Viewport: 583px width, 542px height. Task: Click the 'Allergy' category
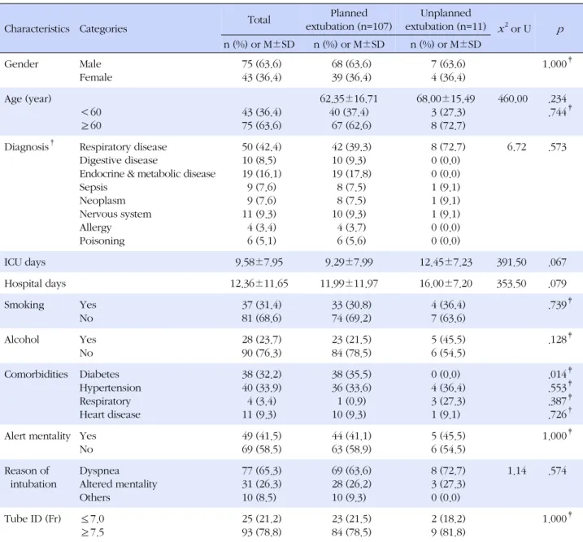point(95,228)
